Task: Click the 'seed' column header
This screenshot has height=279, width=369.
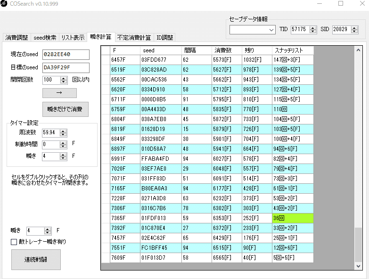Action: click(x=161, y=50)
